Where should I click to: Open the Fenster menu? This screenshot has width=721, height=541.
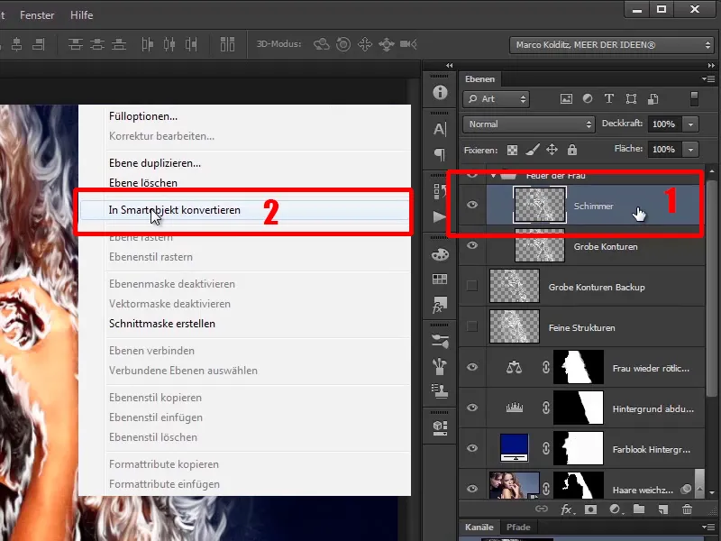37,15
